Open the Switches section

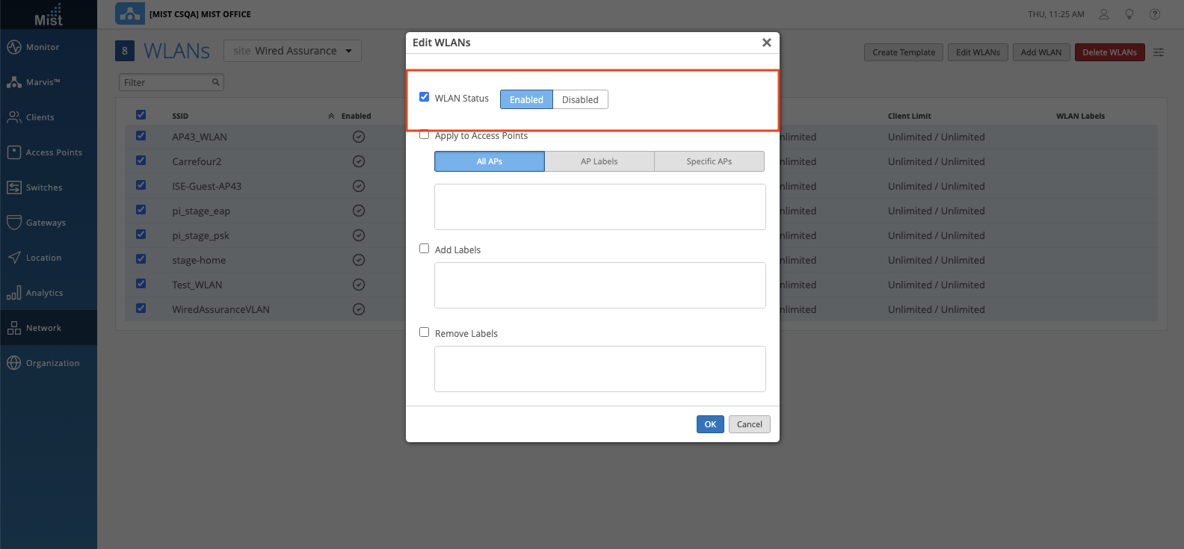tap(43, 187)
